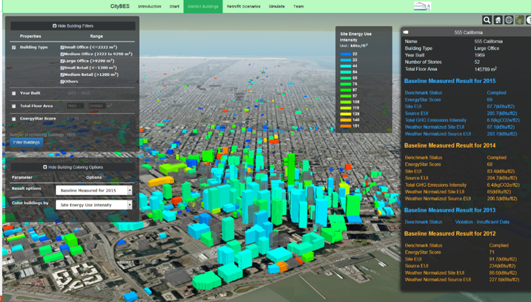Uncheck the Large Office building type
Image resolution: width=531 pixels, height=302 pixels.
click(62, 61)
